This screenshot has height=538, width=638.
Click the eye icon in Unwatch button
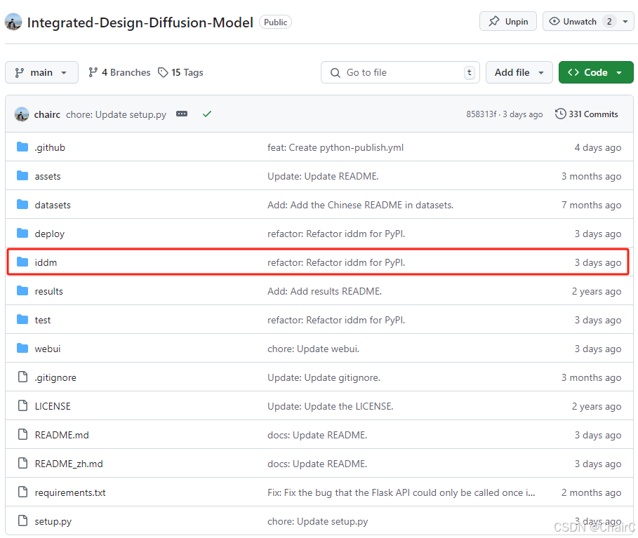[x=554, y=21]
